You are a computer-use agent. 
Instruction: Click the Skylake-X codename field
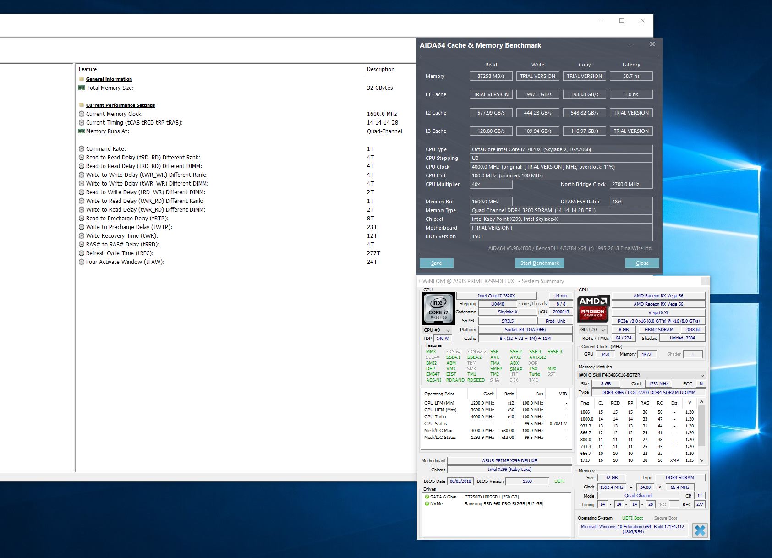(507, 312)
